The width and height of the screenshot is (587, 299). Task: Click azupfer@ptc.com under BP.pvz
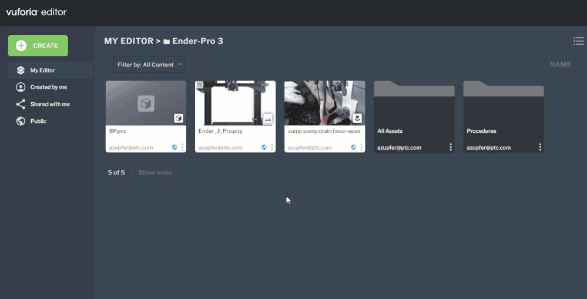(x=131, y=148)
